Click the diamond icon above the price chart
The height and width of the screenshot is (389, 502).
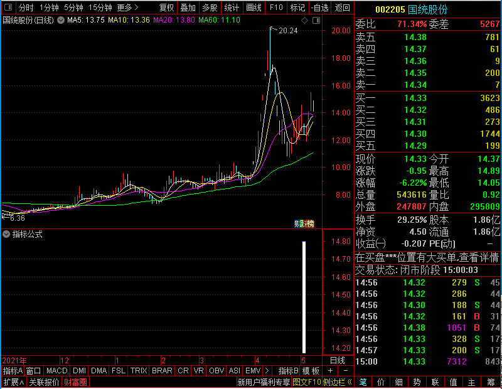point(304,21)
